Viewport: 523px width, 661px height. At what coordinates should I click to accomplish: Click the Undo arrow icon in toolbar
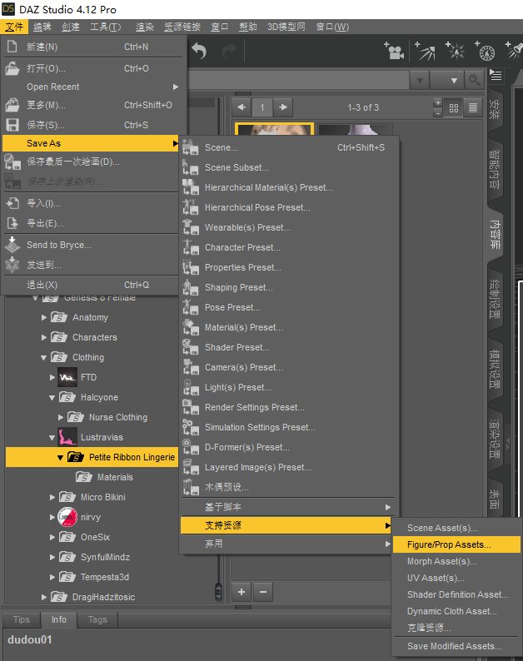[x=199, y=51]
